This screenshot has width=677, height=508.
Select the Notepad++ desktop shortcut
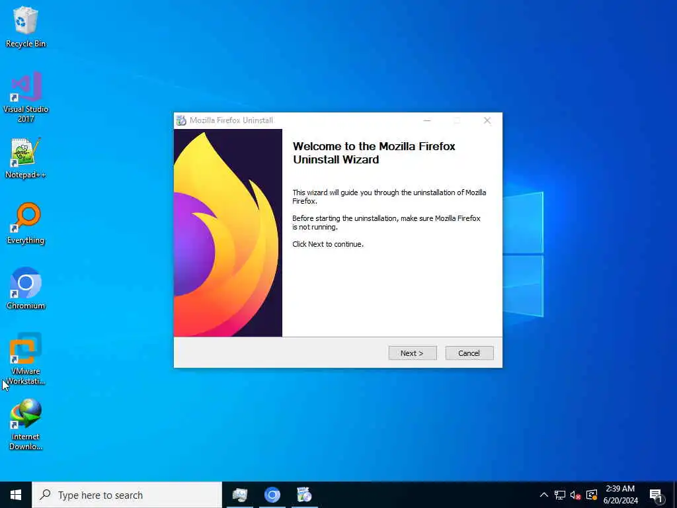pyautogui.click(x=26, y=158)
